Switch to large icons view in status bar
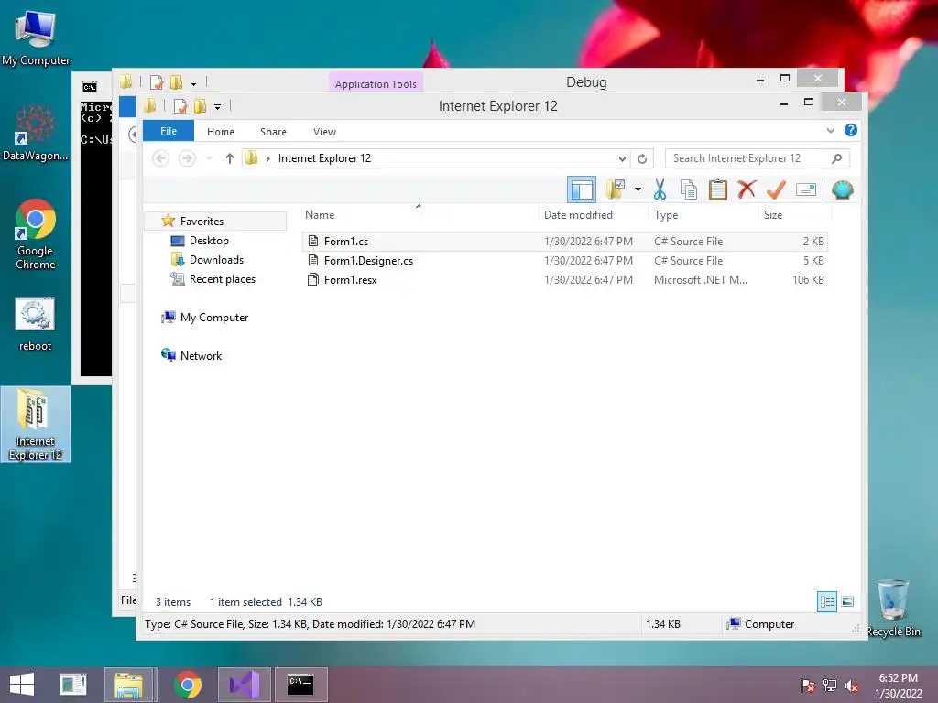This screenshot has height=703, width=938. point(847,601)
